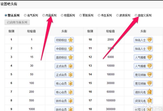Click level number 17 in table
163x111 pixels.
90,100
